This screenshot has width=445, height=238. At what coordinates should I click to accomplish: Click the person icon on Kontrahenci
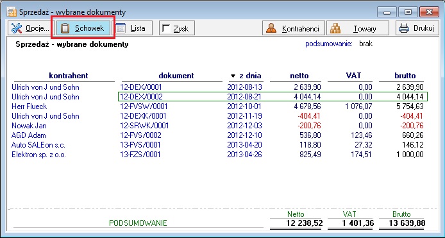pyautogui.click(x=272, y=28)
